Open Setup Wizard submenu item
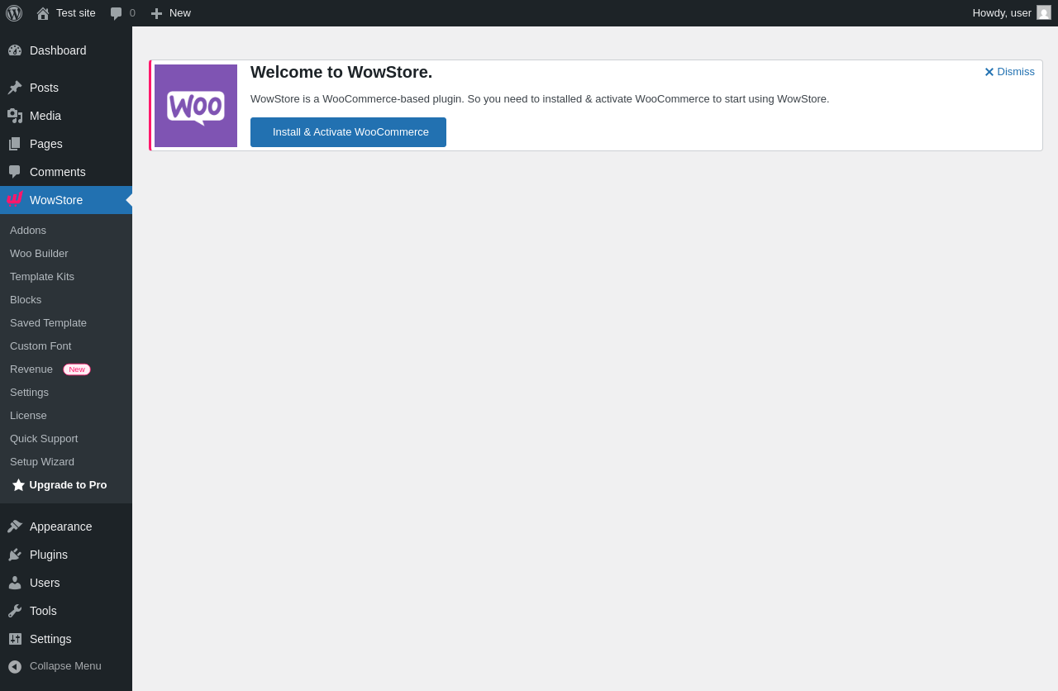This screenshot has height=691, width=1058. 42,462
